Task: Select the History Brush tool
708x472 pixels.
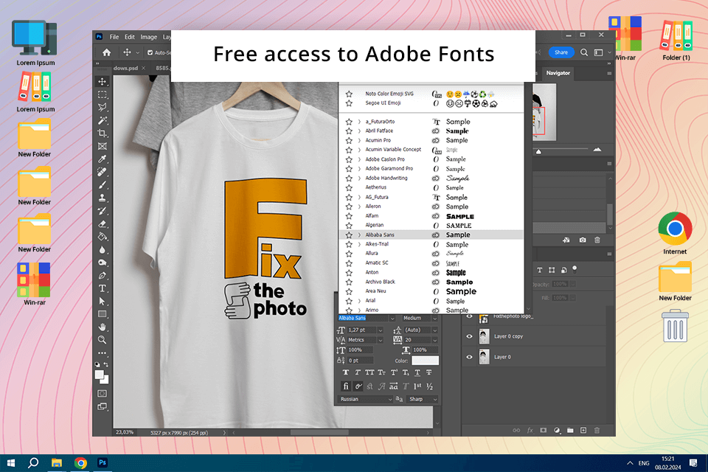Action: 103,211
